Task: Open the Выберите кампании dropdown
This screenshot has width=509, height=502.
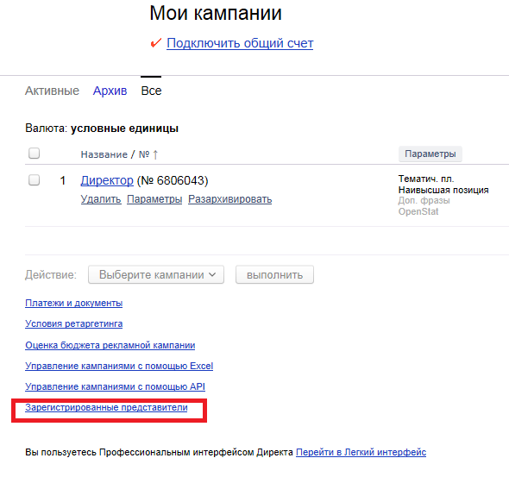Action: [x=156, y=274]
